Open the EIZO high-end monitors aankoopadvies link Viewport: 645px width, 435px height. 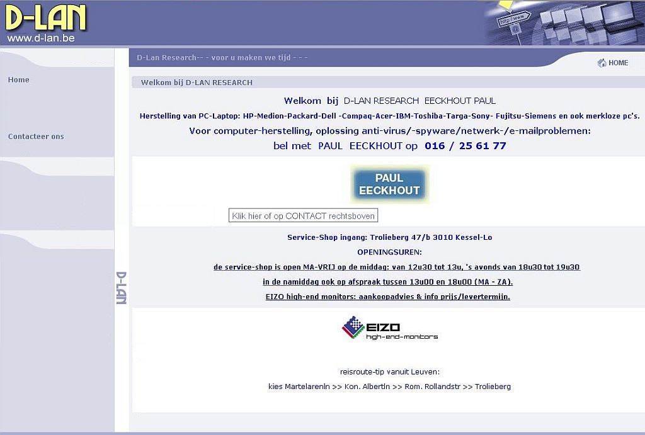387,297
